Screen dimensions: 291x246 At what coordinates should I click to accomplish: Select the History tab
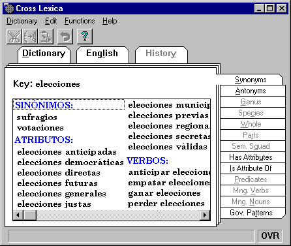pos(161,54)
